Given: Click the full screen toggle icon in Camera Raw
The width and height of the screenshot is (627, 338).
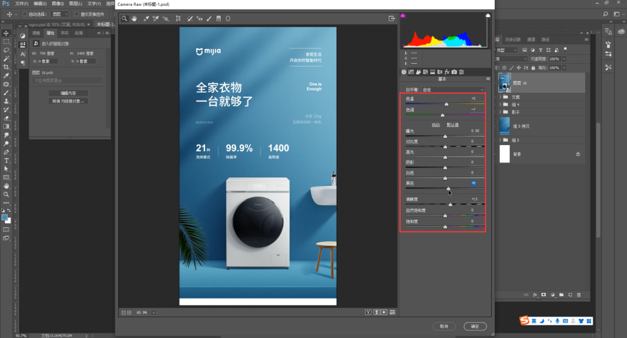Looking at the screenshot, I should click(391, 19).
